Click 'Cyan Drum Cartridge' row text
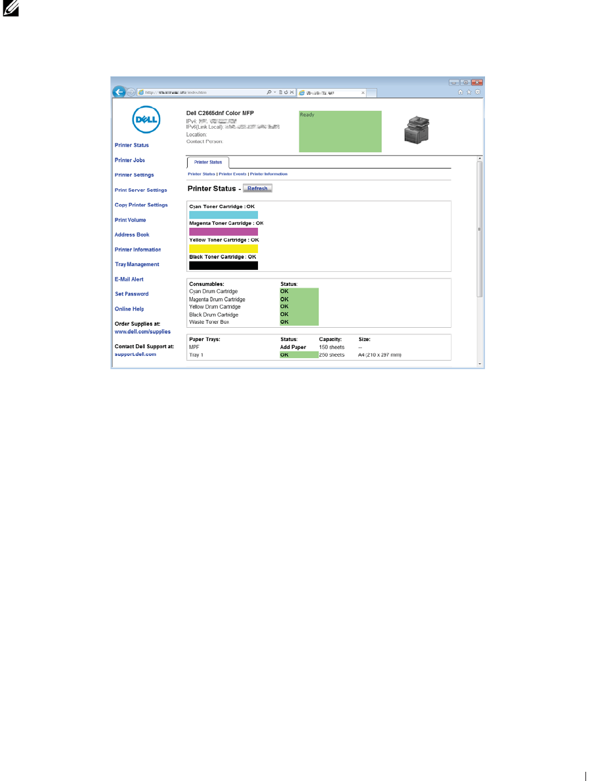613x781 pixels. (x=213, y=292)
